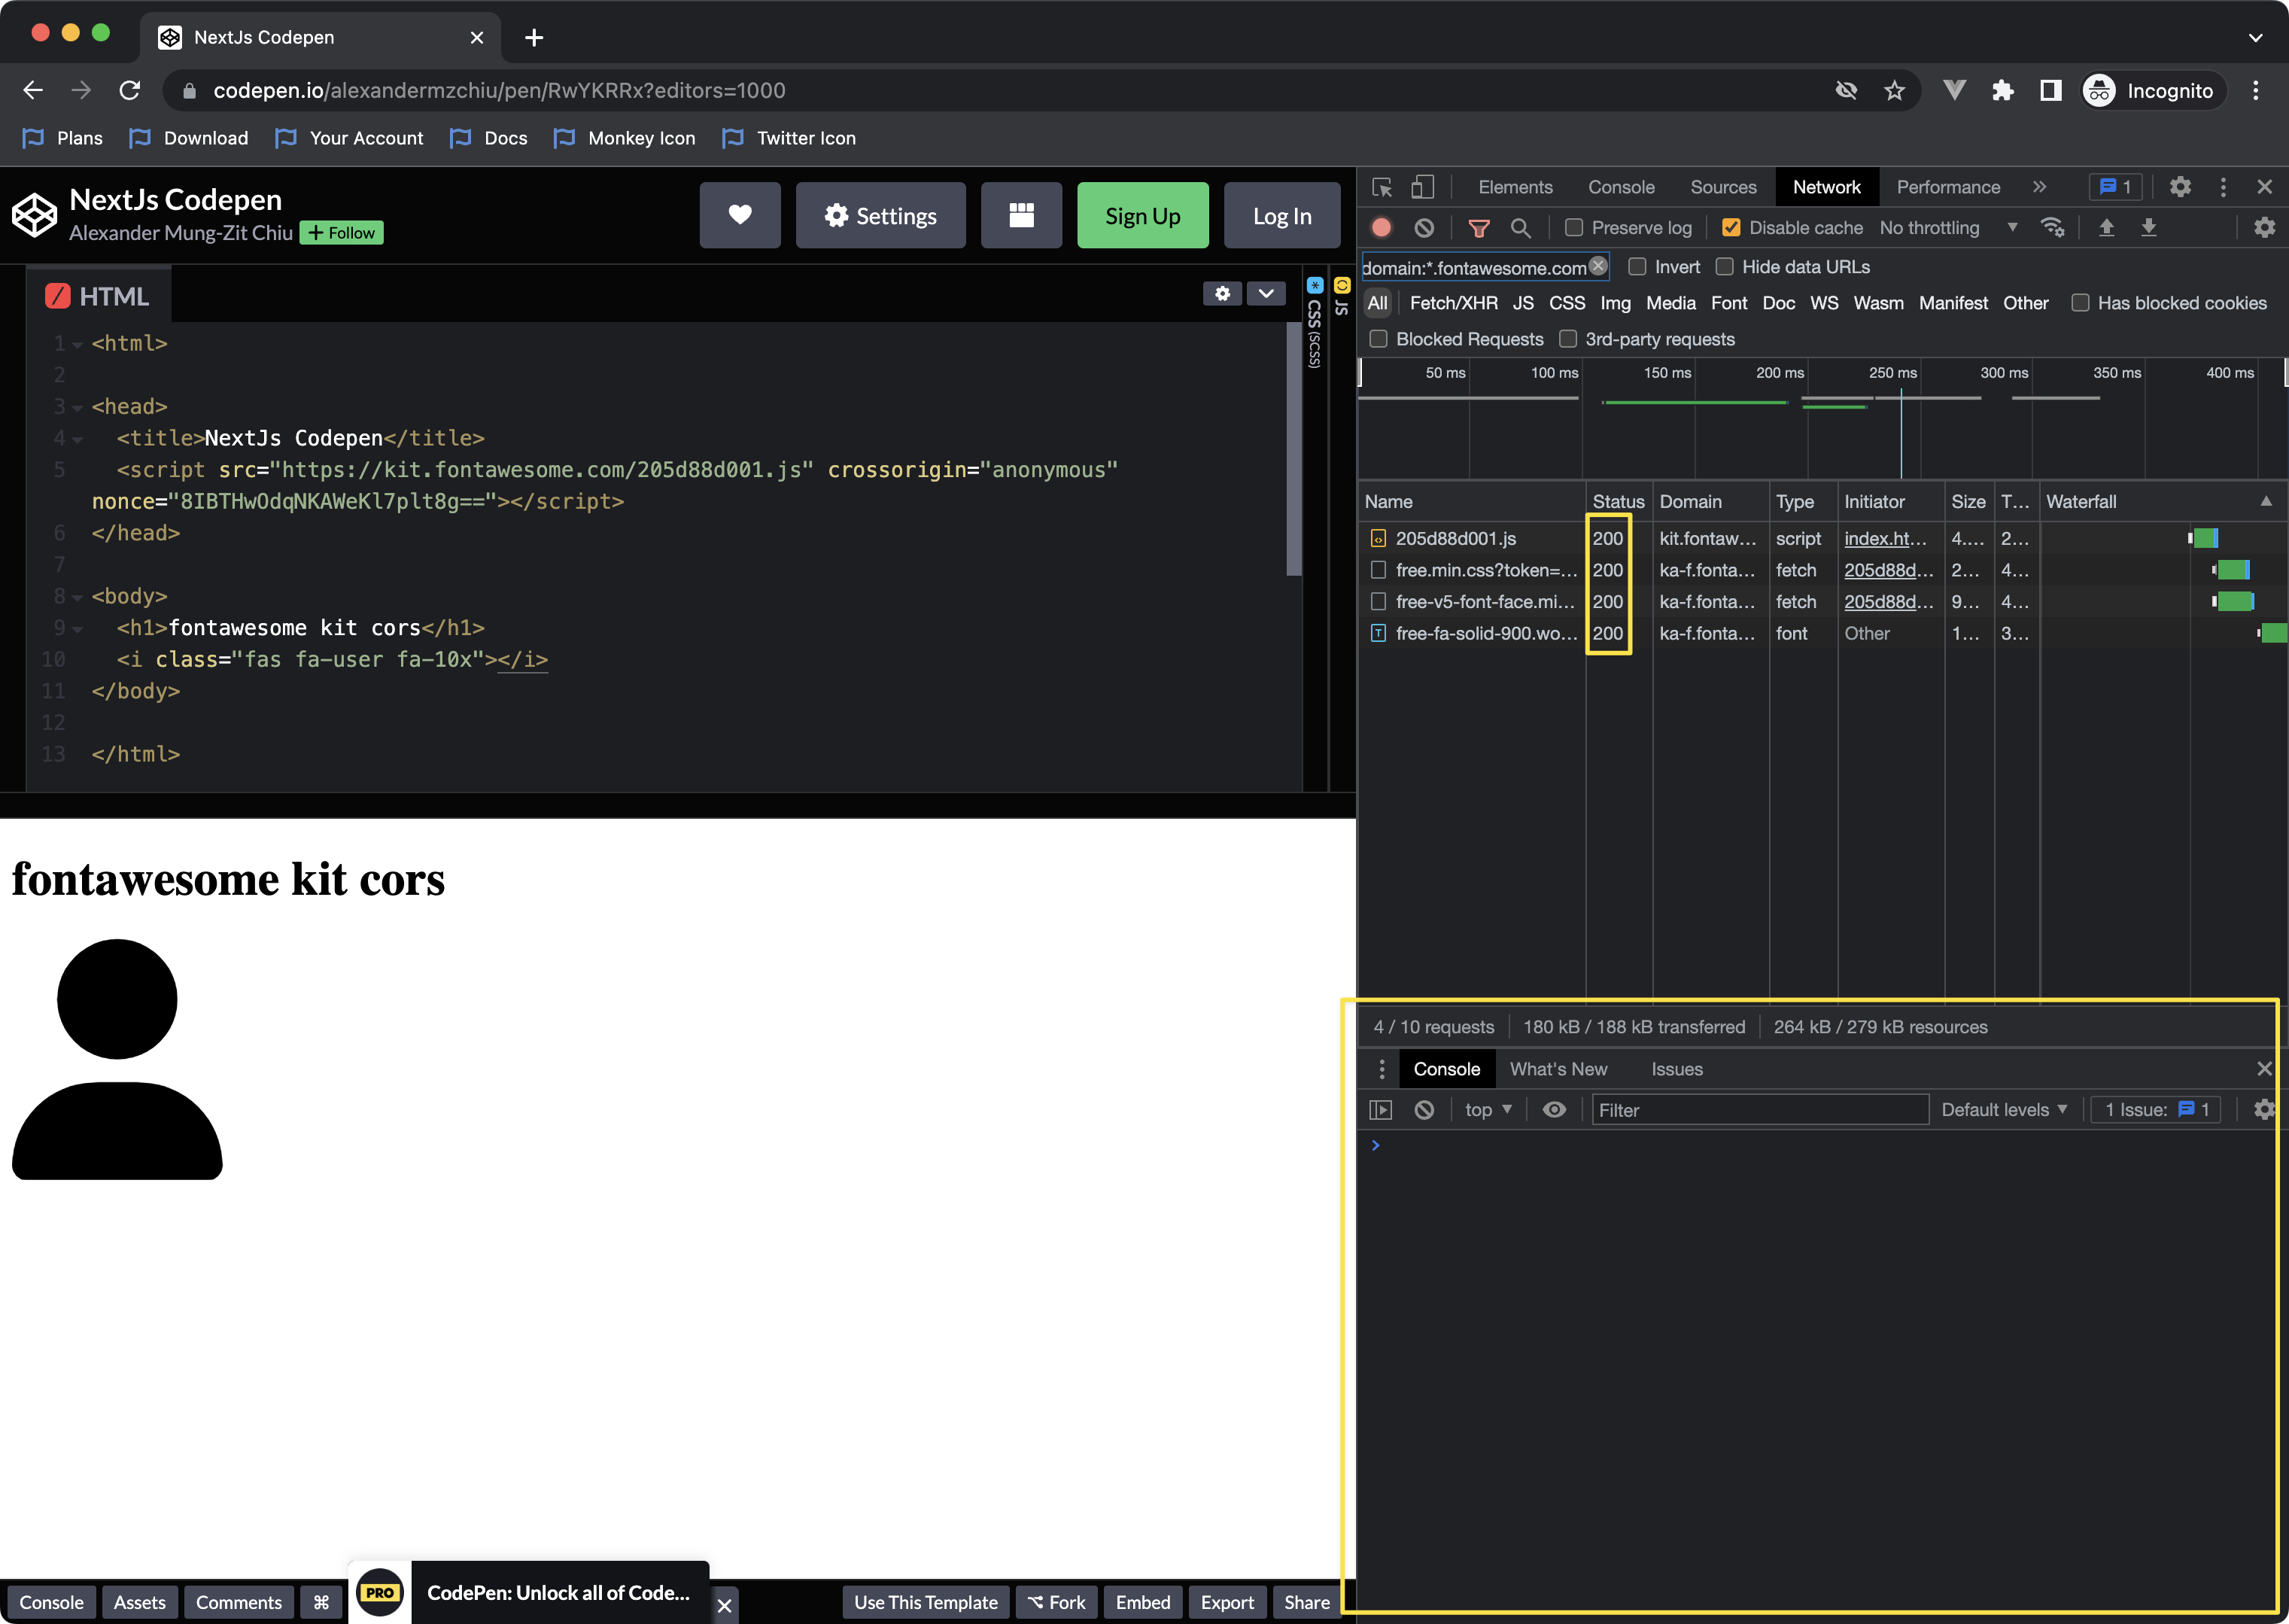Open the Issues tab
Viewport: 2289px width, 1624px height.
click(1676, 1068)
